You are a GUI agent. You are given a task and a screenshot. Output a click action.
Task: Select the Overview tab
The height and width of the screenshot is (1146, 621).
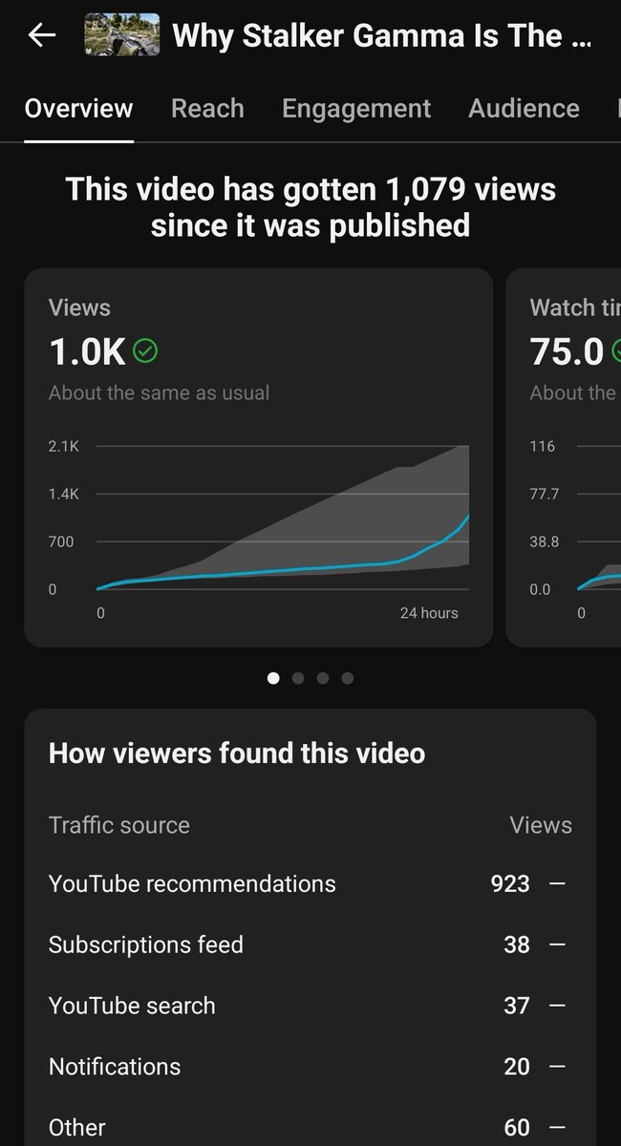tap(78, 109)
